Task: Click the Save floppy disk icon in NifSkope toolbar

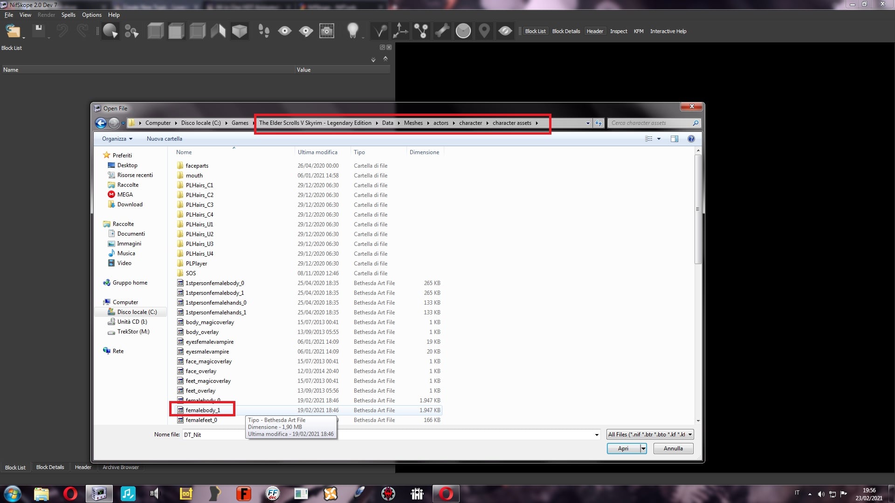Action: (39, 30)
